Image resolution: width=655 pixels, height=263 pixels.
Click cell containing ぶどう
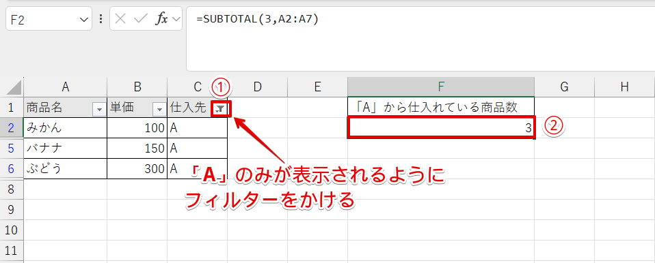point(65,168)
